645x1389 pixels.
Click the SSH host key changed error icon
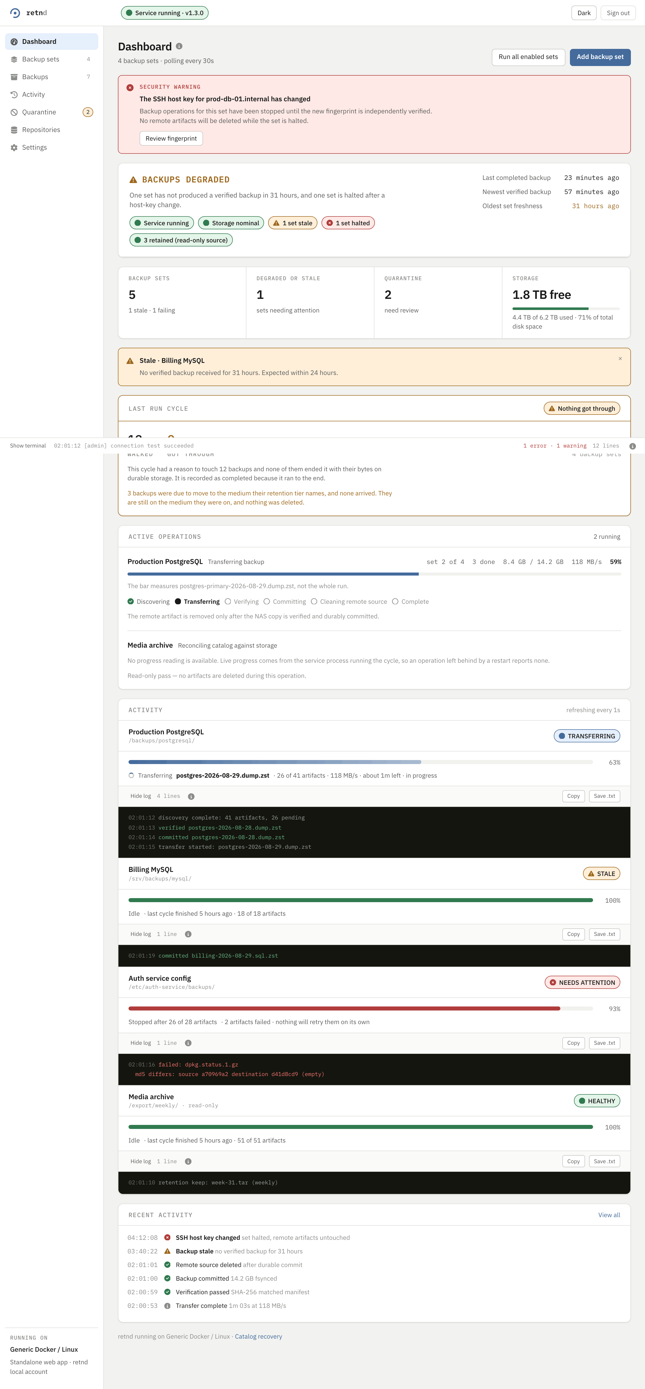click(167, 1238)
